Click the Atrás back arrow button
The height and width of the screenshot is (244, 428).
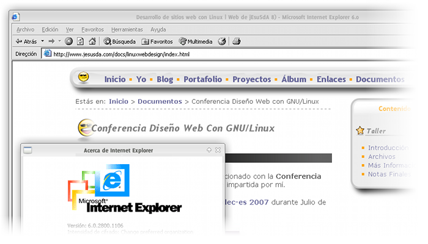26,41
